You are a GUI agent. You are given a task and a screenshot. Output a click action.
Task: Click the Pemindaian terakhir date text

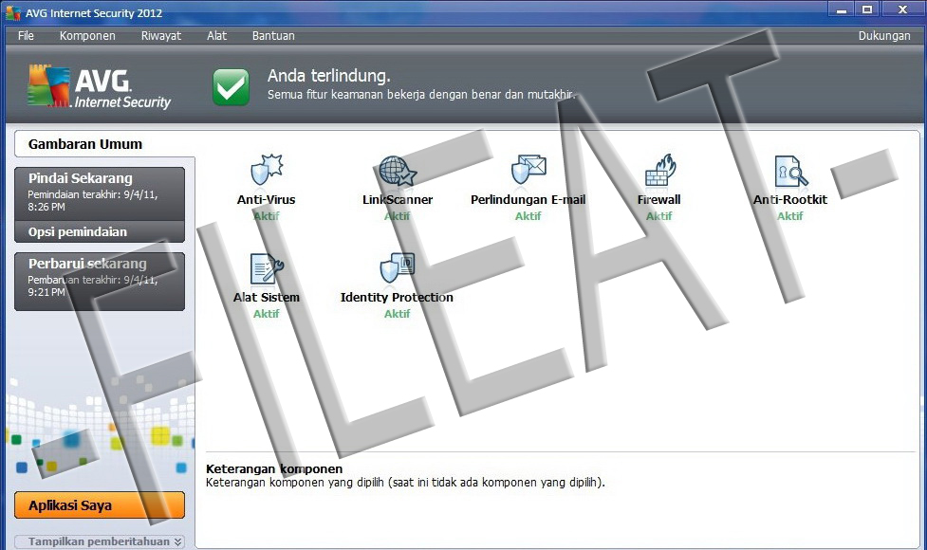pyautogui.click(x=93, y=200)
